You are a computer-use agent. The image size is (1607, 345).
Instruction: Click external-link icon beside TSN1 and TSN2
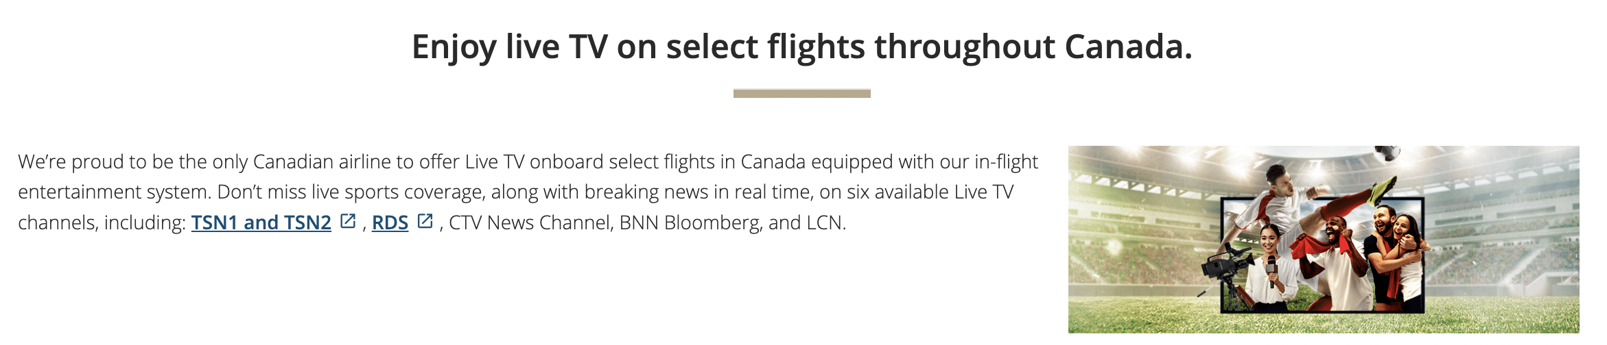[x=349, y=221]
